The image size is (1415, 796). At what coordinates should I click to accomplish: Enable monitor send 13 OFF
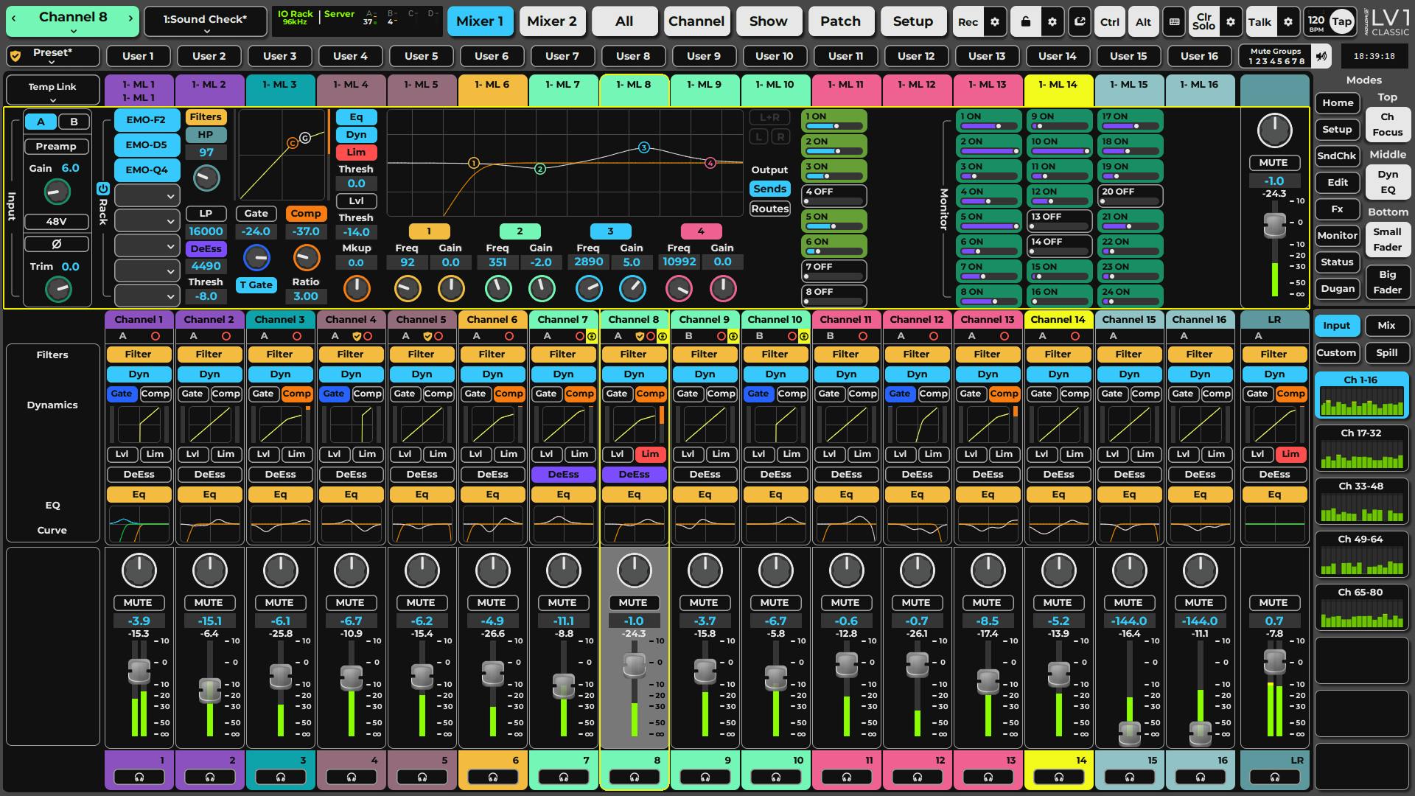pyautogui.click(x=1059, y=221)
